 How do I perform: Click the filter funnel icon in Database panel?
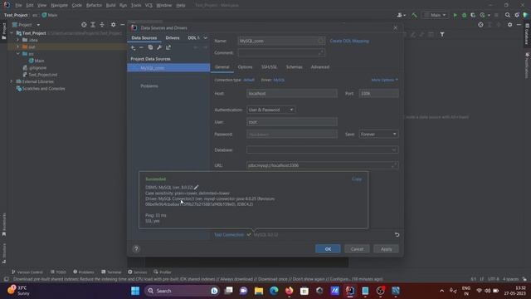tap(442, 34)
